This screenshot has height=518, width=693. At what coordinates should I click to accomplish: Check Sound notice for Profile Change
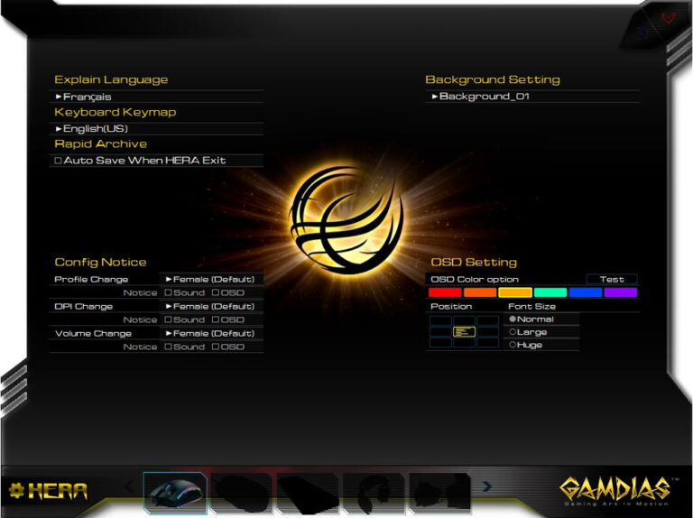pyautogui.click(x=168, y=292)
